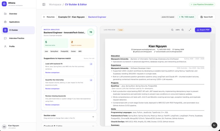This screenshot has height=131, width=220.
Task: Click the Live Pipeline Simulation badge
Action: pyautogui.click(x=202, y=4)
